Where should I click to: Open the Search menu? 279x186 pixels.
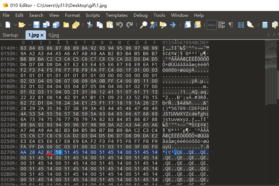[x=36, y=15]
